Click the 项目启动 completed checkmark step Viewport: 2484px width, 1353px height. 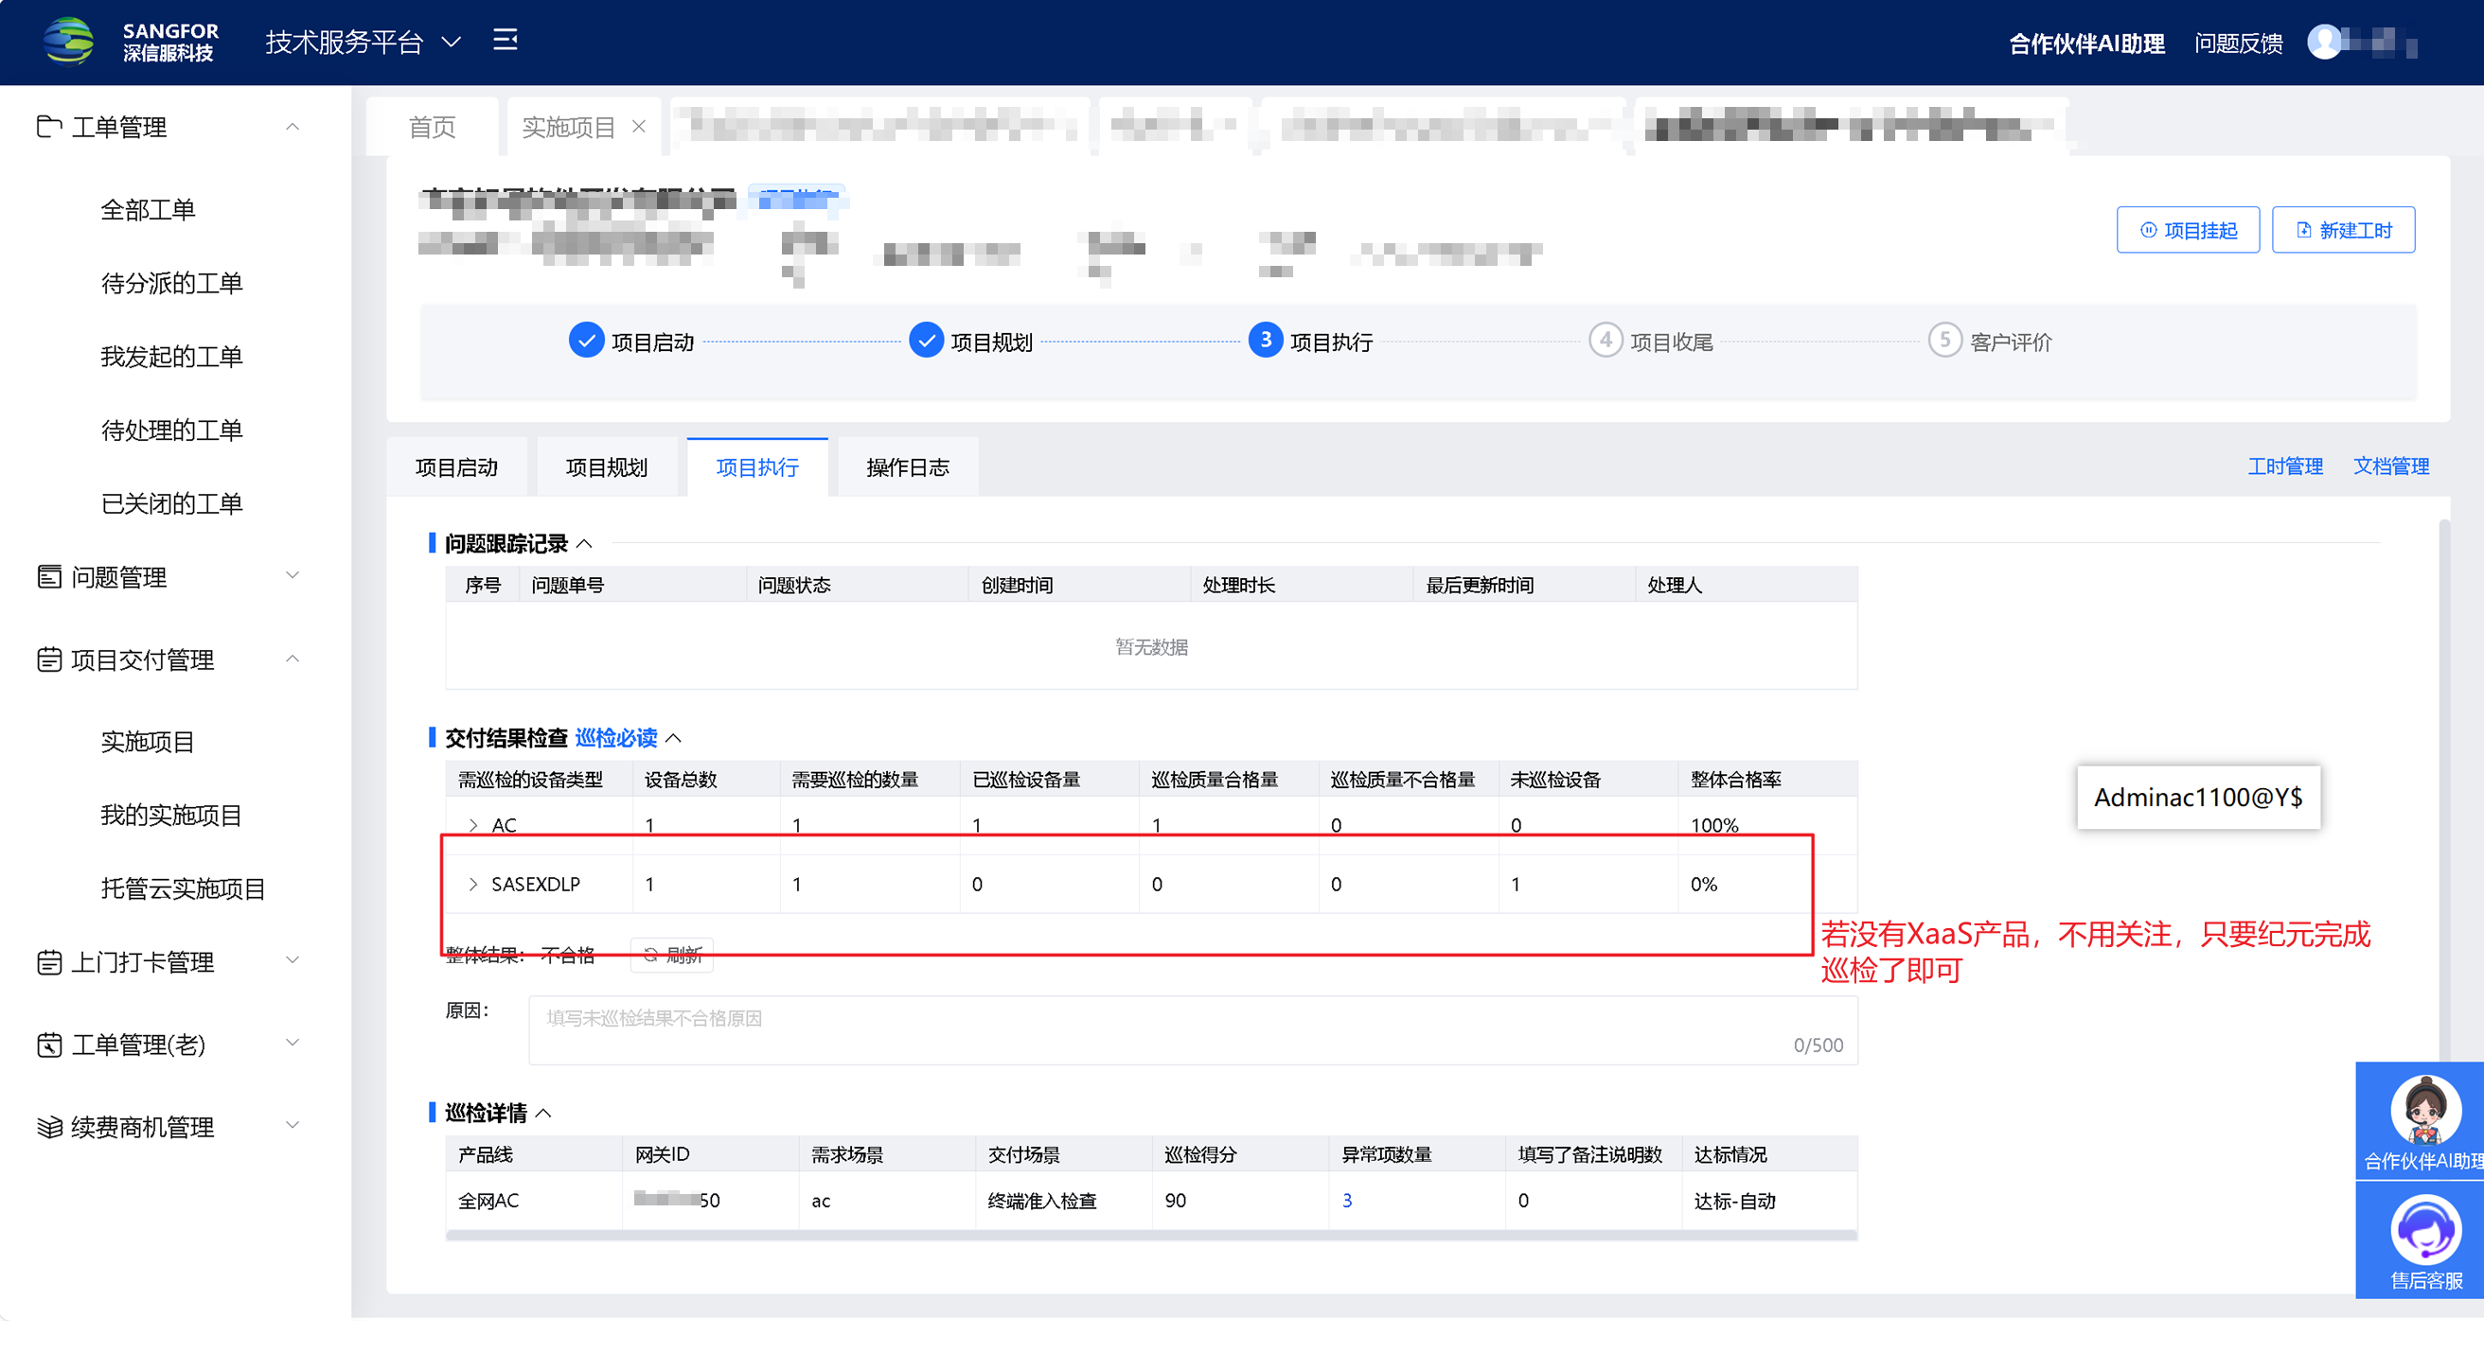(x=586, y=341)
